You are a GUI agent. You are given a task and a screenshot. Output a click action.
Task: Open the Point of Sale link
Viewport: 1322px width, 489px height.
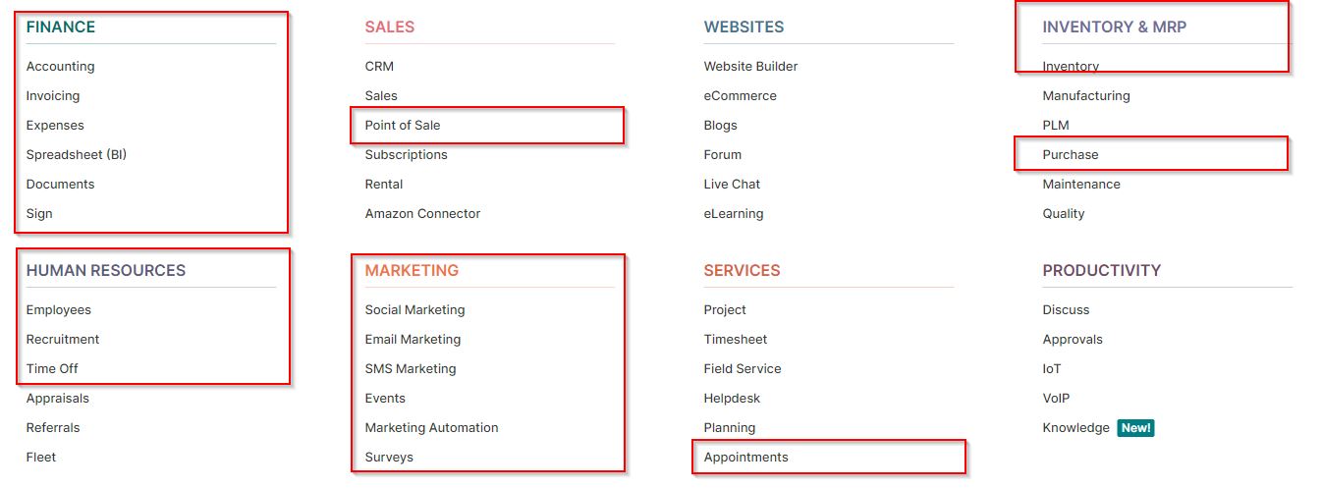pyautogui.click(x=403, y=126)
